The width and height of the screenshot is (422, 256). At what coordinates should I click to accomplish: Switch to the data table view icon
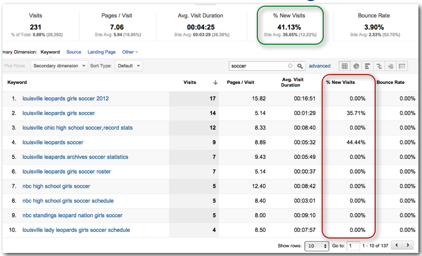point(344,66)
